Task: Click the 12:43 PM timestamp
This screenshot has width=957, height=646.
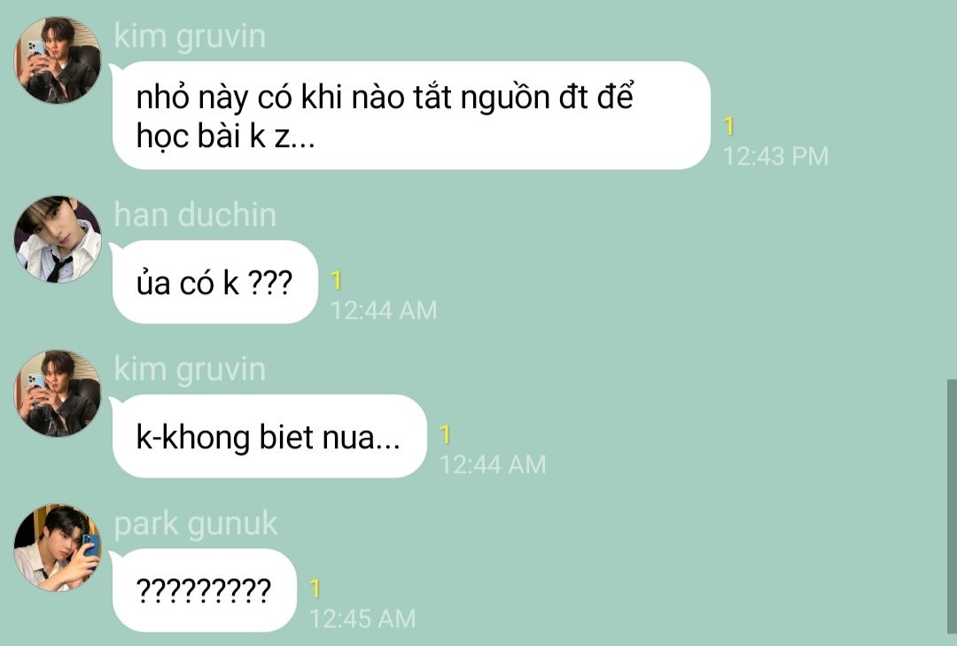Action: (x=775, y=156)
